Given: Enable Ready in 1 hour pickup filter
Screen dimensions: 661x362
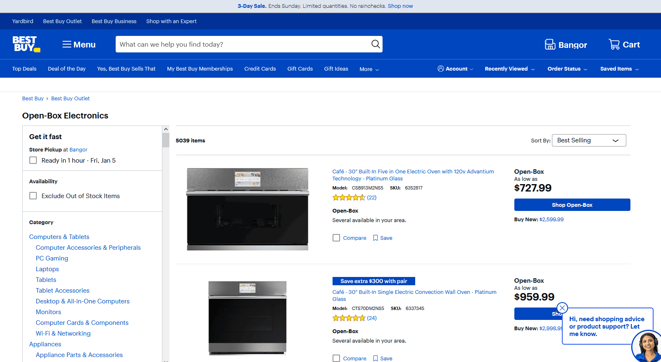Looking at the screenshot, I should point(33,160).
